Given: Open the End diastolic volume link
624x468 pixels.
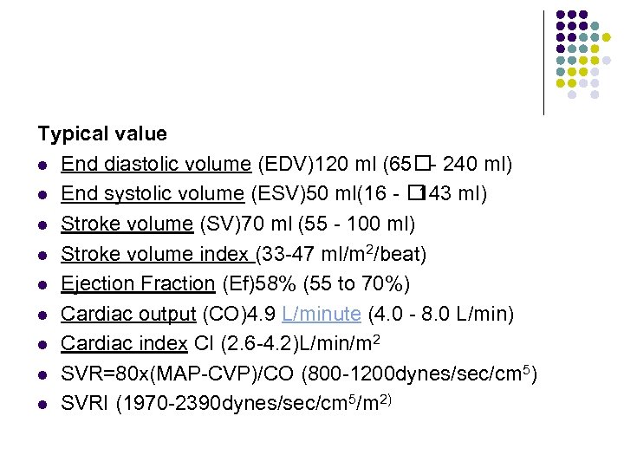Looking at the screenshot, I should (x=156, y=164).
